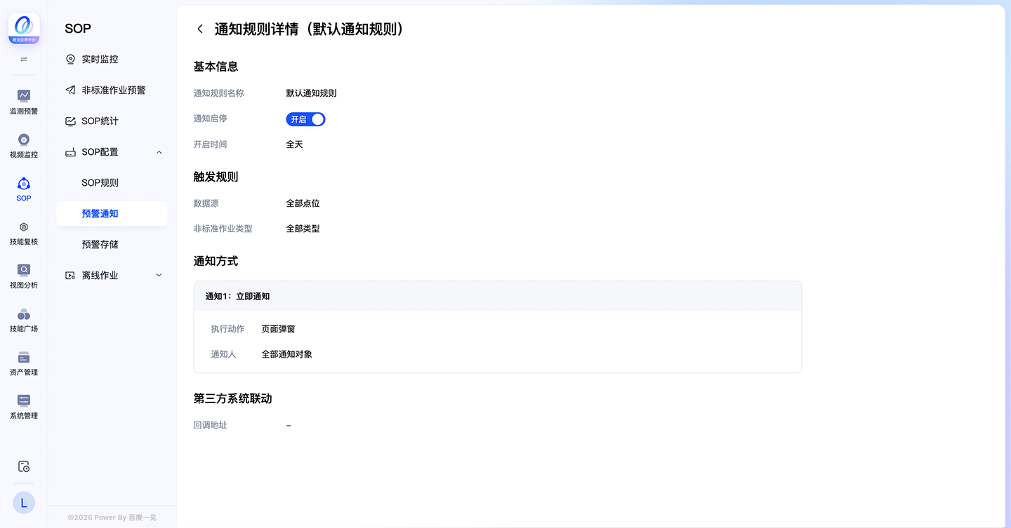This screenshot has height=528, width=1011.
Task: Click the 全天 opening time value
Action: pyautogui.click(x=294, y=144)
